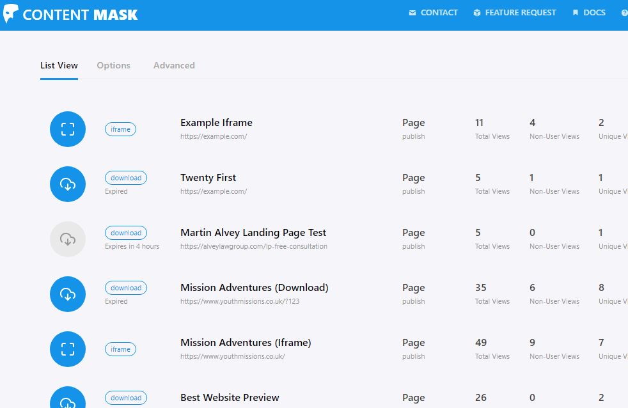Screen dimensions: 628x408
Task: Toggle the Twenty First round download icon
Action: tap(68, 184)
